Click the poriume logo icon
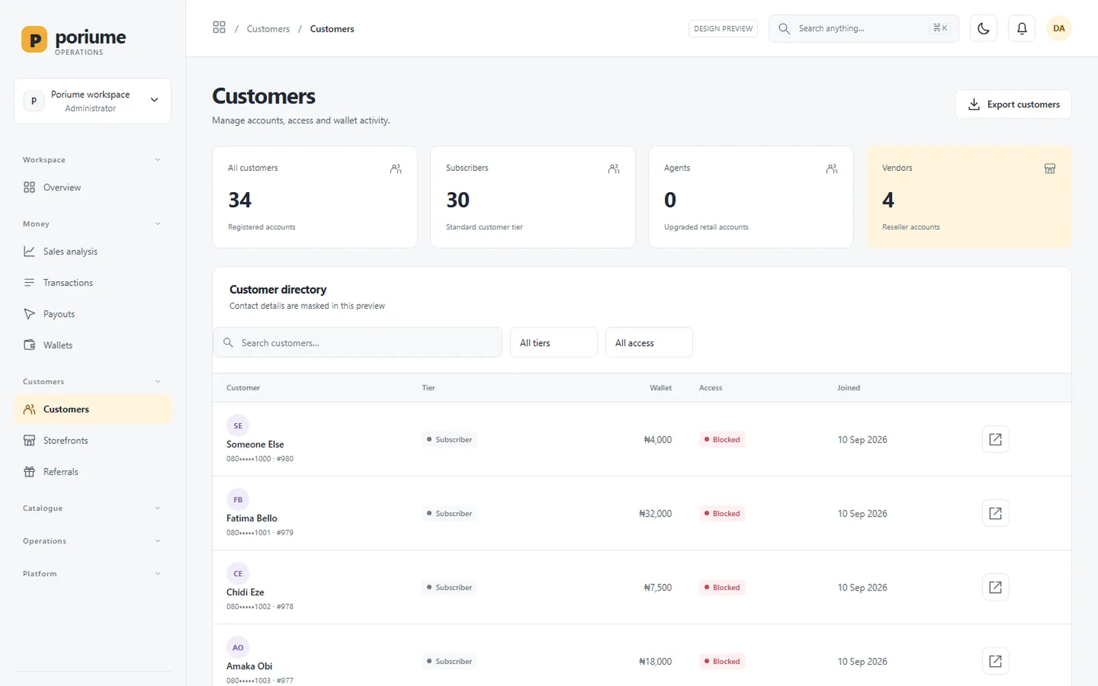This screenshot has height=686, width=1098. click(x=34, y=39)
